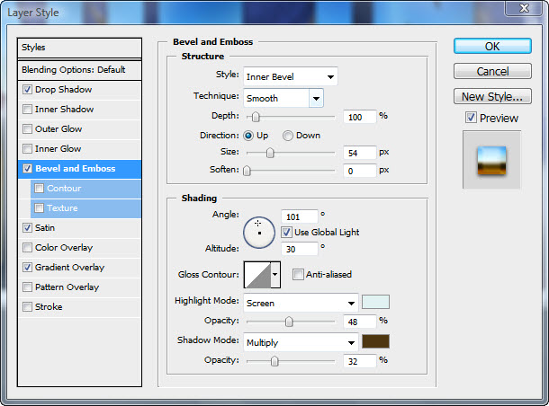Select the Contour sub-item under Bevel

click(x=64, y=189)
